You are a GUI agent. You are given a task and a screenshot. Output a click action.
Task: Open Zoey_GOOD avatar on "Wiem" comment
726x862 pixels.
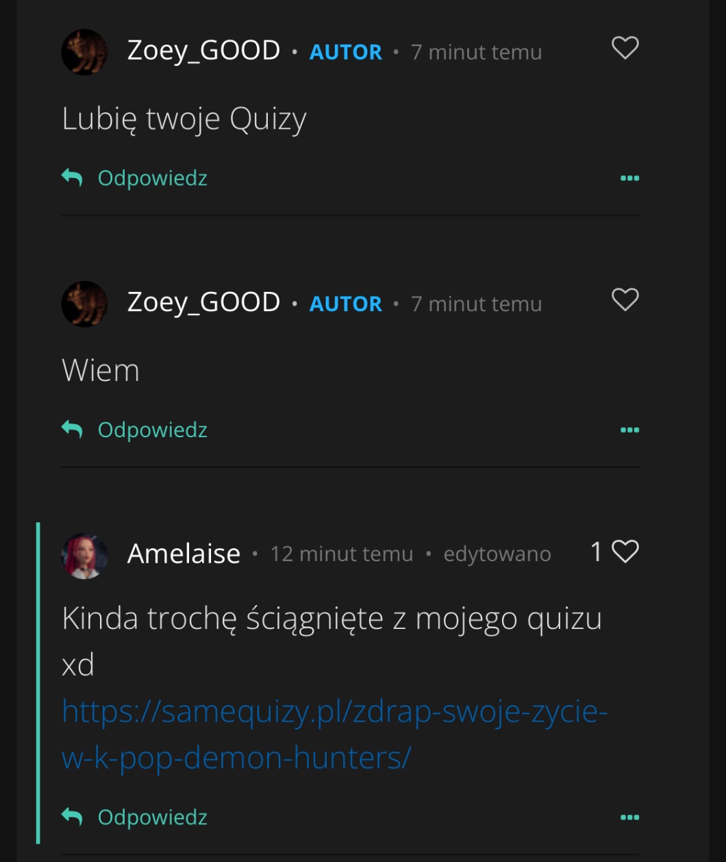tap(84, 304)
